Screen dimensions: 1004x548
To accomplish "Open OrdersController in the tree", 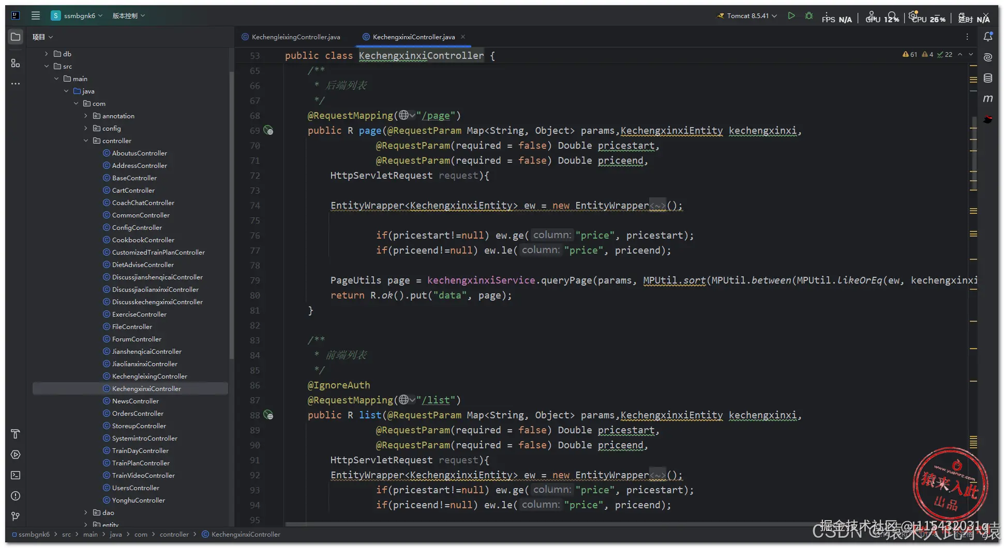I will point(138,413).
